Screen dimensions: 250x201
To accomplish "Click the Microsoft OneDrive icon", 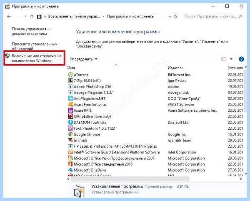I will coord(70,170).
